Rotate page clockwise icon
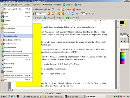The height and width of the screenshot is (98, 130). tap(63, 14)
